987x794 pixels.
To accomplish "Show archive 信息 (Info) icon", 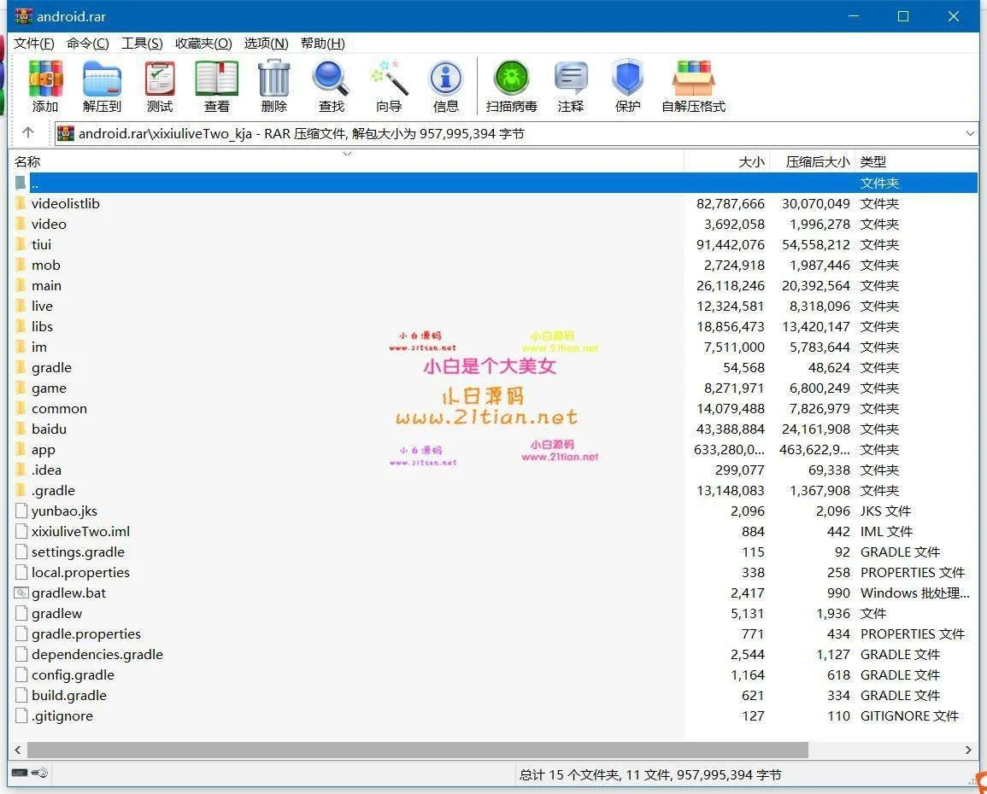I will pyautogui.click(x=445, y=79).
